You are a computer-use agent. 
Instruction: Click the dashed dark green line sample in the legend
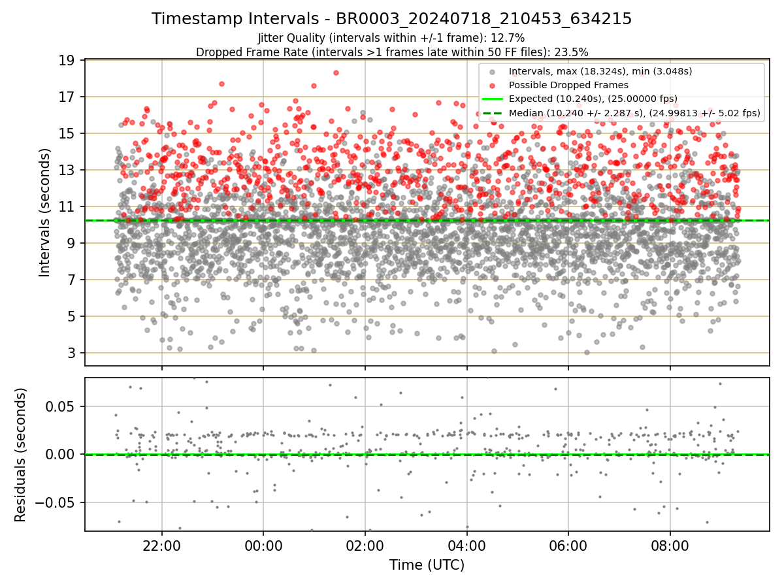pos(492,113)
